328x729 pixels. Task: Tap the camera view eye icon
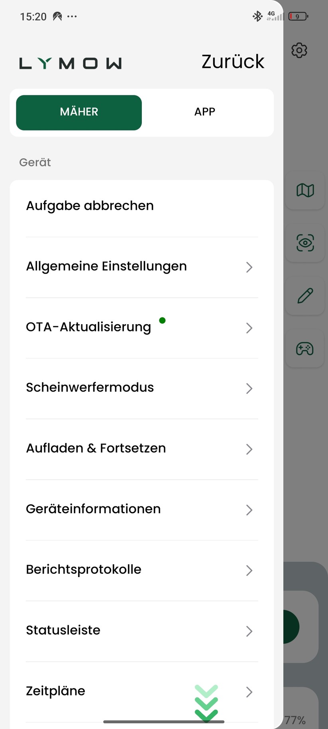pyautogui.click(x=305, y=243)
